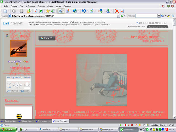176x132 pixels.
Task: Open browsing history clock icon
Action: click(x=53, y=11)
